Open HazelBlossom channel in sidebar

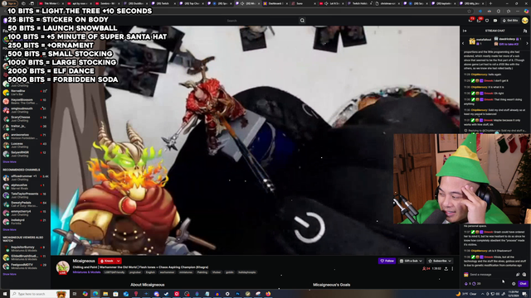[26, 101]
